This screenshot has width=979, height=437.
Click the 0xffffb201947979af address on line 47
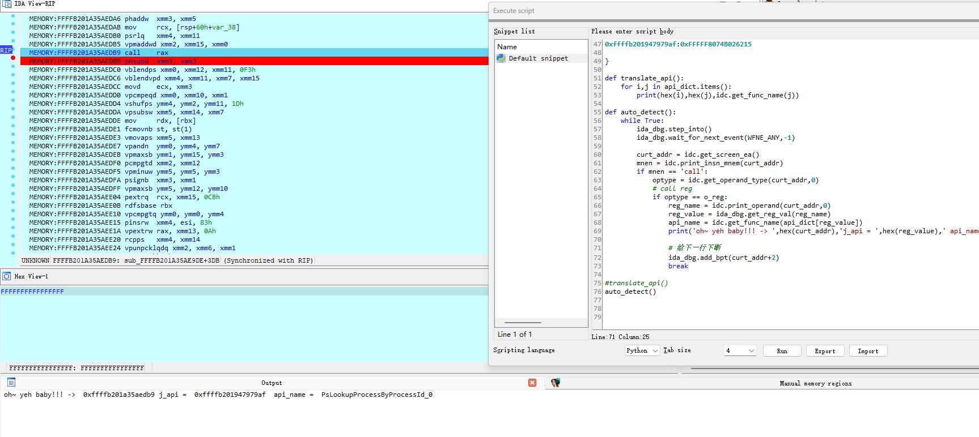pyautogui.click(x=640, y=44)
